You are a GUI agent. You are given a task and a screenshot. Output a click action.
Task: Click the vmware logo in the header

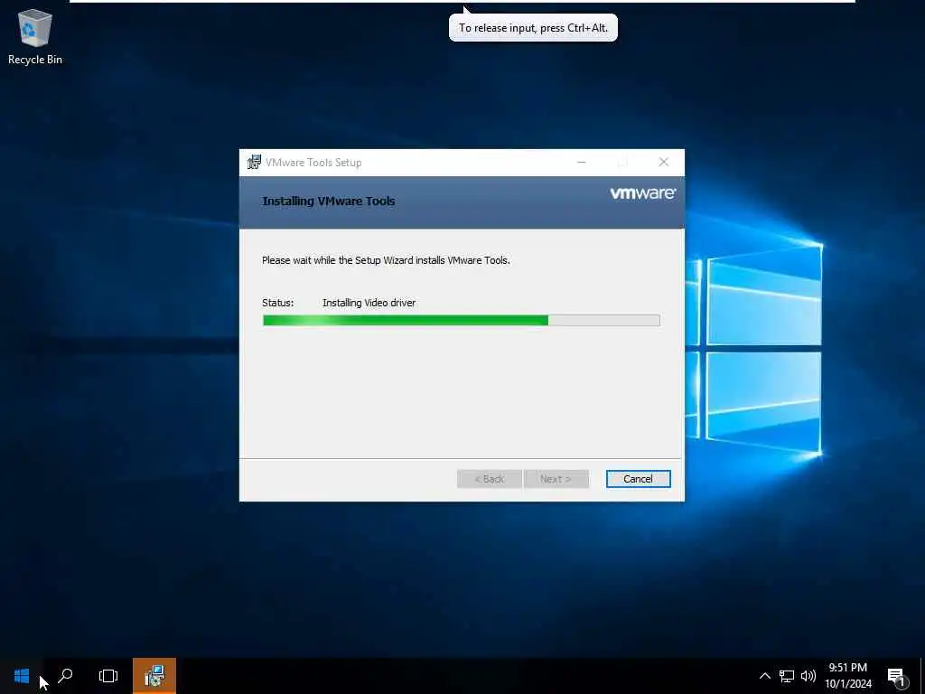(642, 193)
